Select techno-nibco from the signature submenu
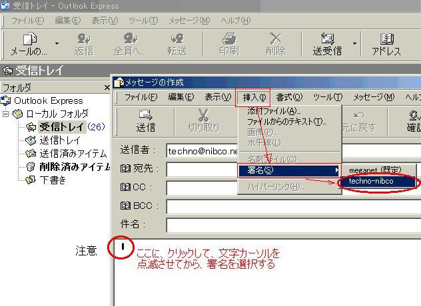This screenshot has width=421, height=306. click(x=371, y=182)
